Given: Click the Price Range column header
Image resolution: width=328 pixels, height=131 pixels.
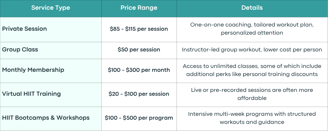Looking at the screenshot, I should coord(139,8).
